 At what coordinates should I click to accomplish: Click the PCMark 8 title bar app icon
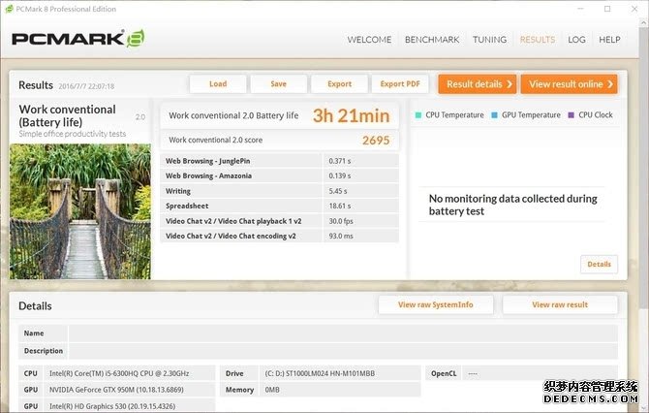(9, 9)
